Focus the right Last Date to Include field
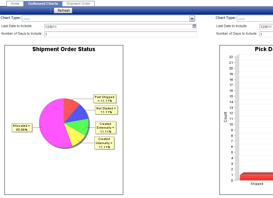Image resolution: width=273 pixels, height=198 pixels. (x=266, y=27)
